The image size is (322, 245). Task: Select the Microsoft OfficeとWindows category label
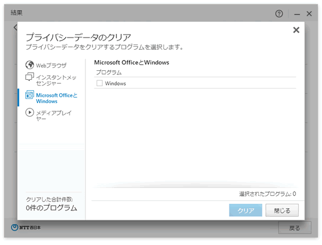[57, 98]
